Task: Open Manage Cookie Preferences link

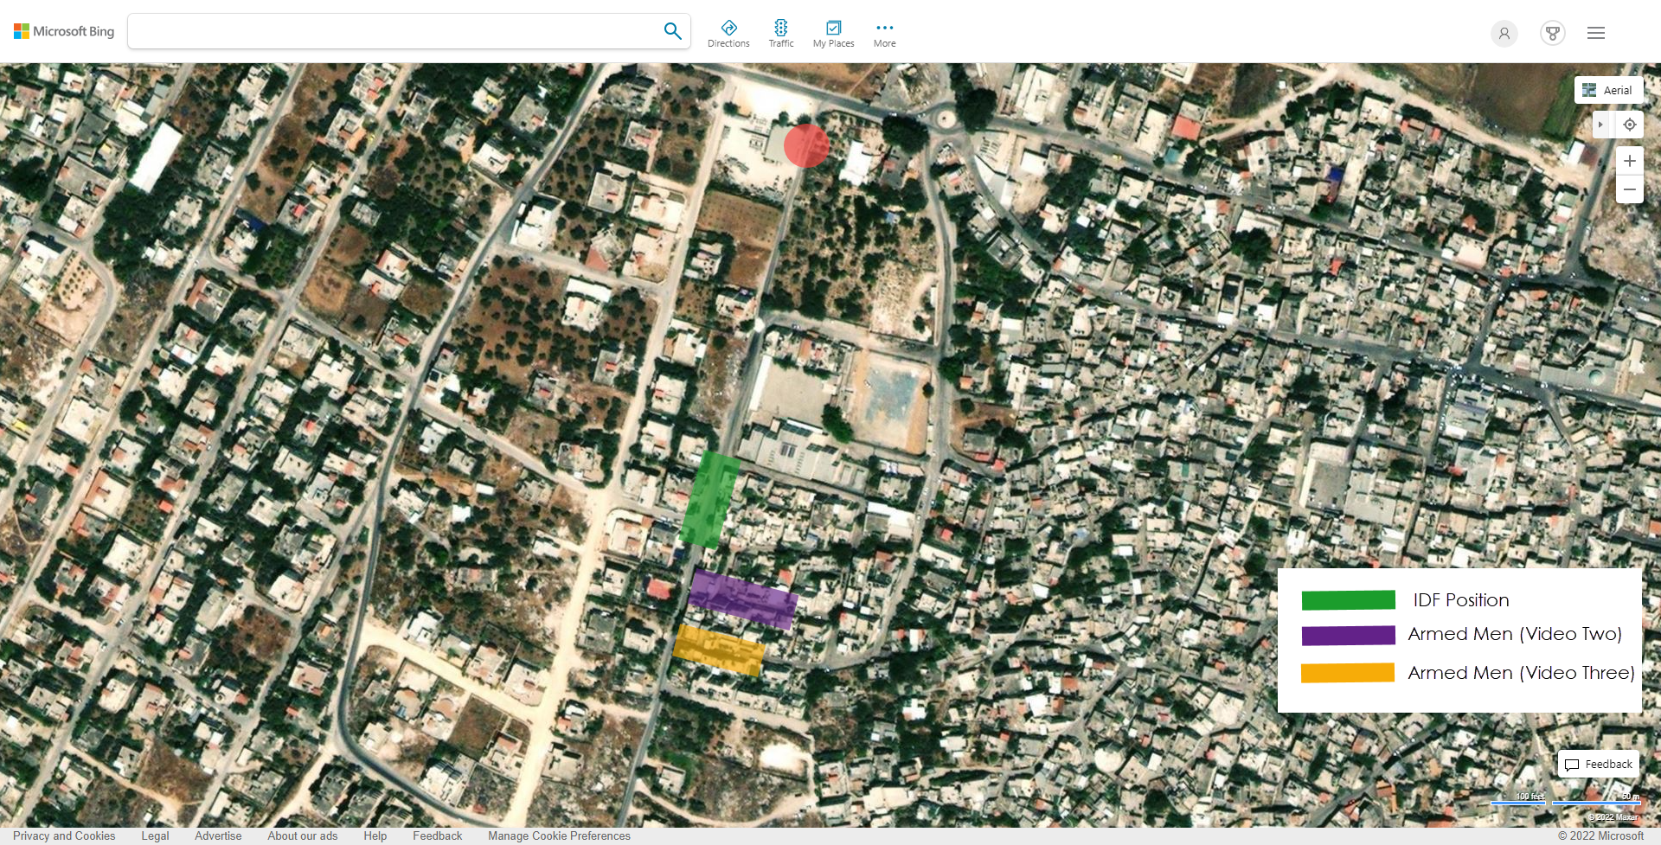Action: point(559,835)
